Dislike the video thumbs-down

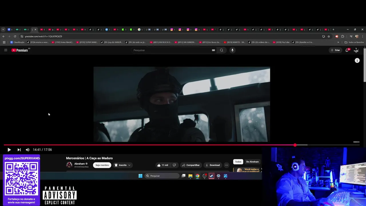[174, 165]
